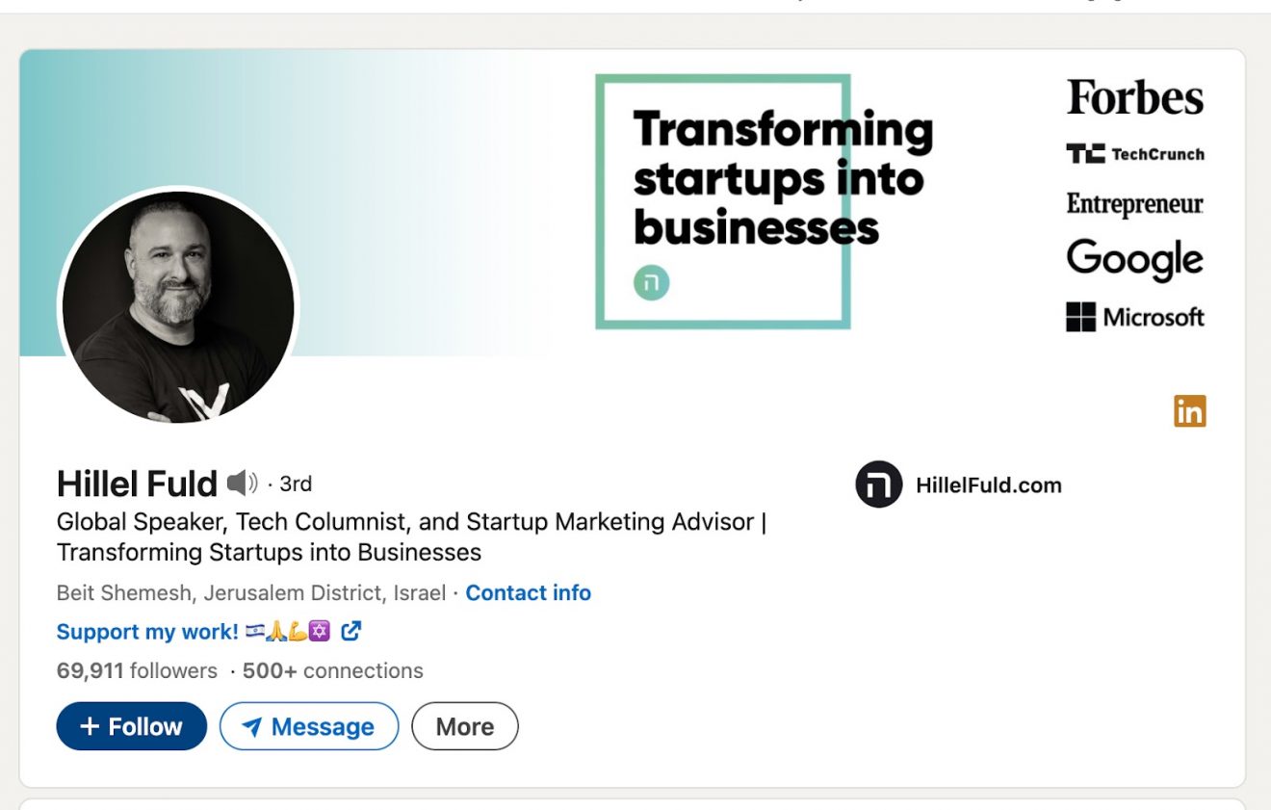Click the Forbes logo in the banner
Image resolution: width=1271 pixels, height=810 pixels.
[x=1133, y=97]
